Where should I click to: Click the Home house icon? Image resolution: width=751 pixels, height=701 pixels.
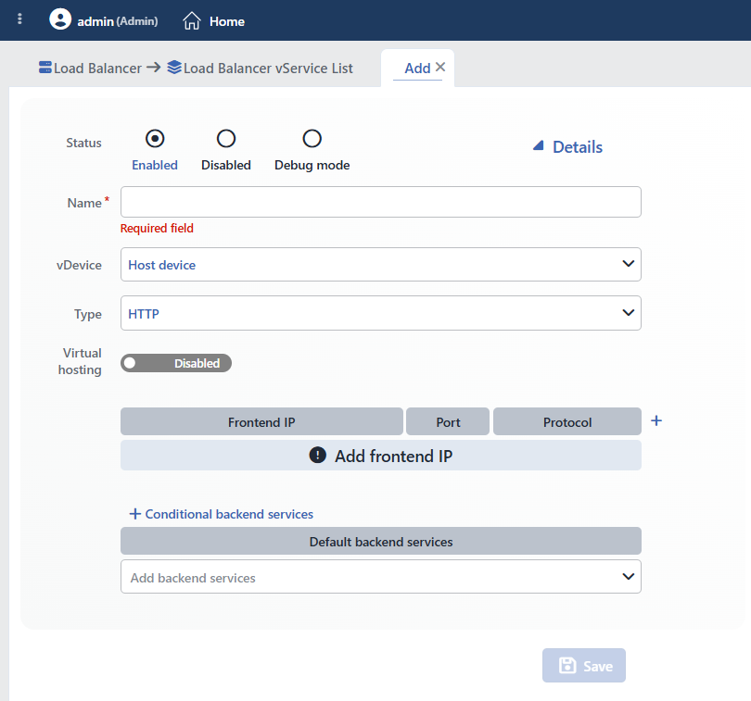[x=192, y=20]
